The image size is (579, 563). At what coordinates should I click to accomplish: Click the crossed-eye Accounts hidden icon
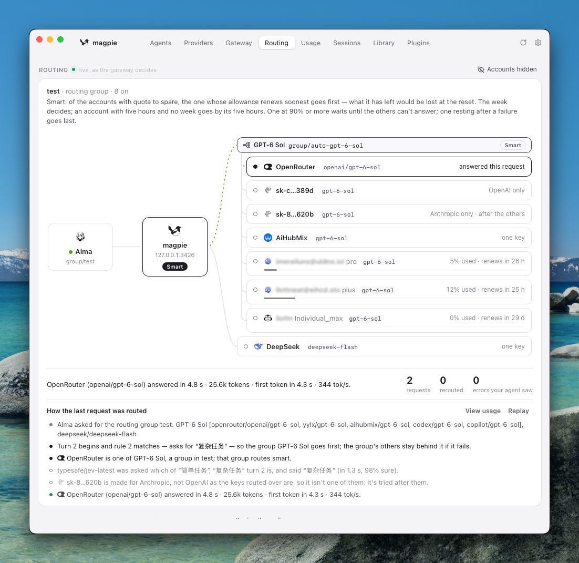point(481,69)
